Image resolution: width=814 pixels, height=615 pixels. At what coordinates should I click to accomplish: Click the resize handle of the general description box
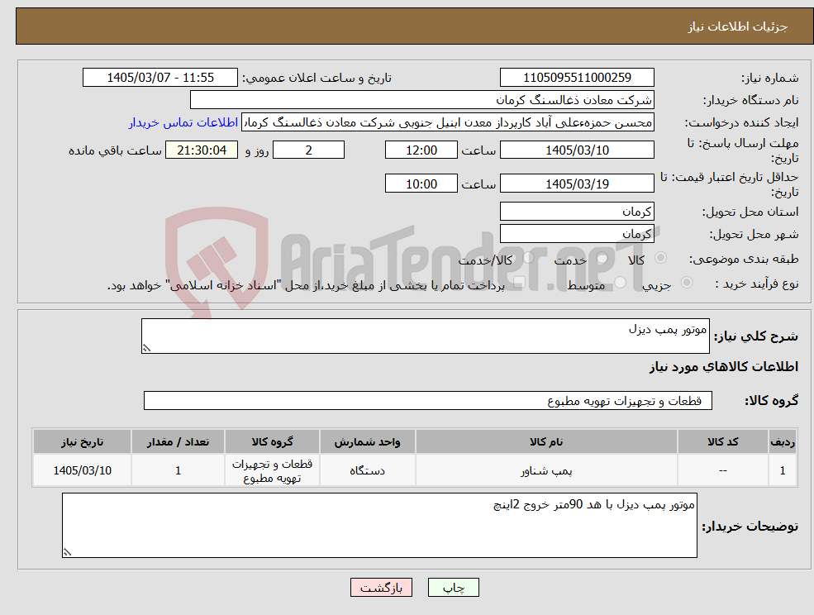coord(146,349)
